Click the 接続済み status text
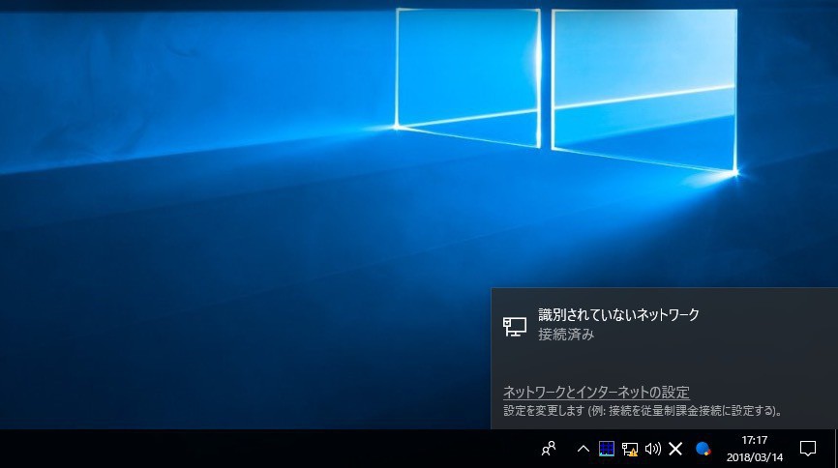Screen dimensions: 838x468 click(566, 335)
